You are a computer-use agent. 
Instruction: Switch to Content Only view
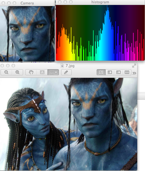coord(101,72)
